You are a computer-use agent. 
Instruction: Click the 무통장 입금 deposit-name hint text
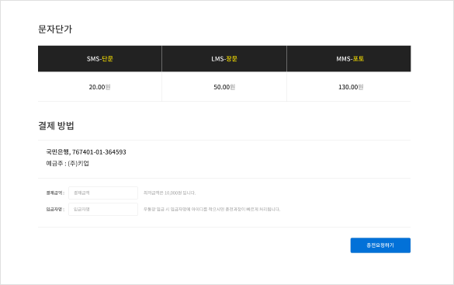212,209
